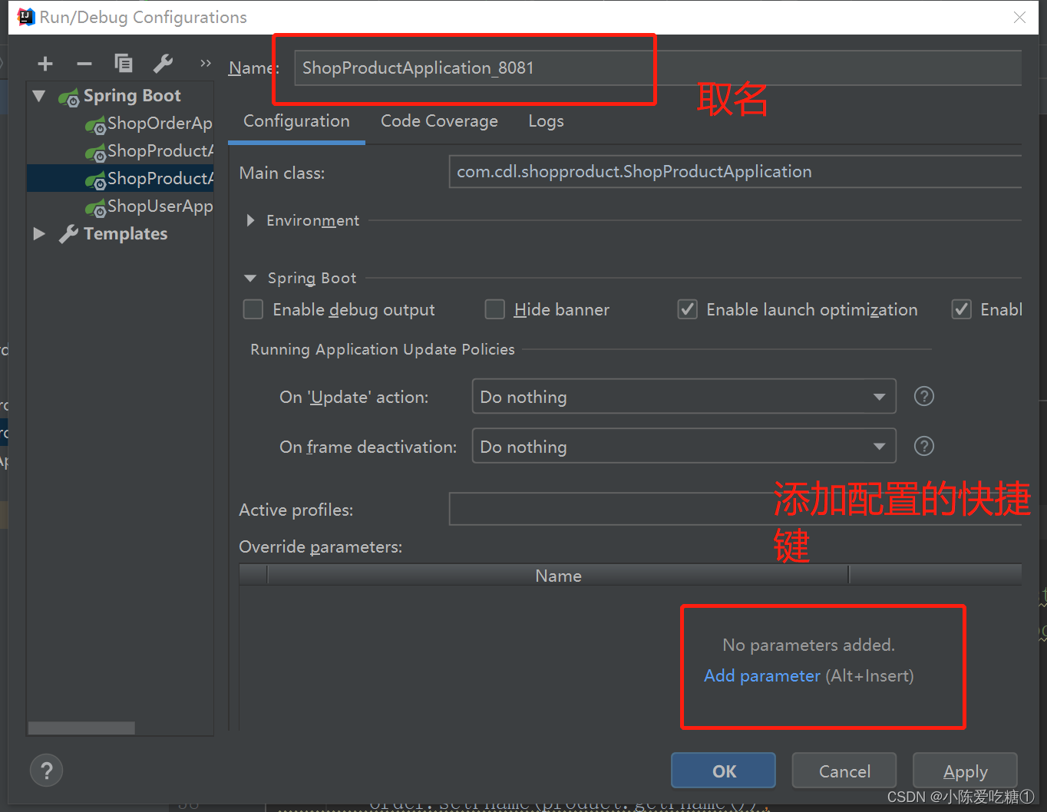Enable debug output checkbox
This screenshot has width=1047, height=812.
click(253, 309)
